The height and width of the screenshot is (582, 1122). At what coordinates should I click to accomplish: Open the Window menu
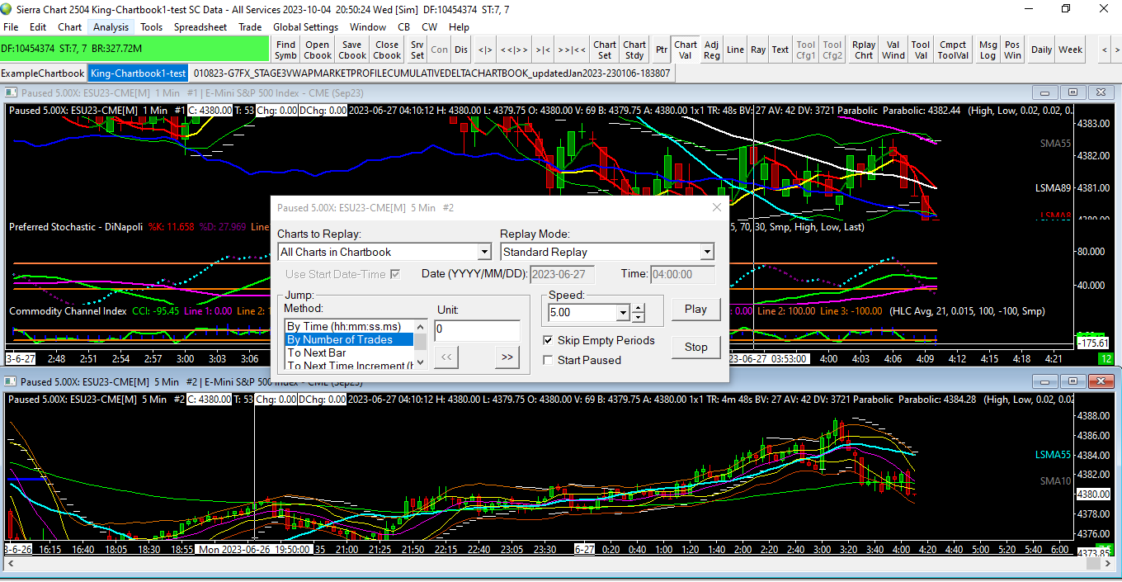[x=368, y=26]
